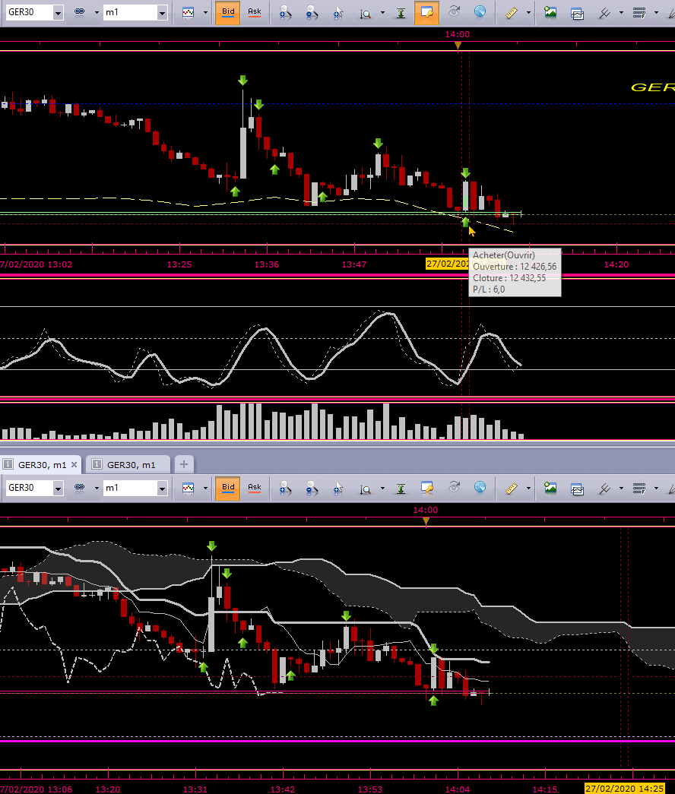
Task: Click globe icon in lower toolbar
Action: (x=480, y=488)
